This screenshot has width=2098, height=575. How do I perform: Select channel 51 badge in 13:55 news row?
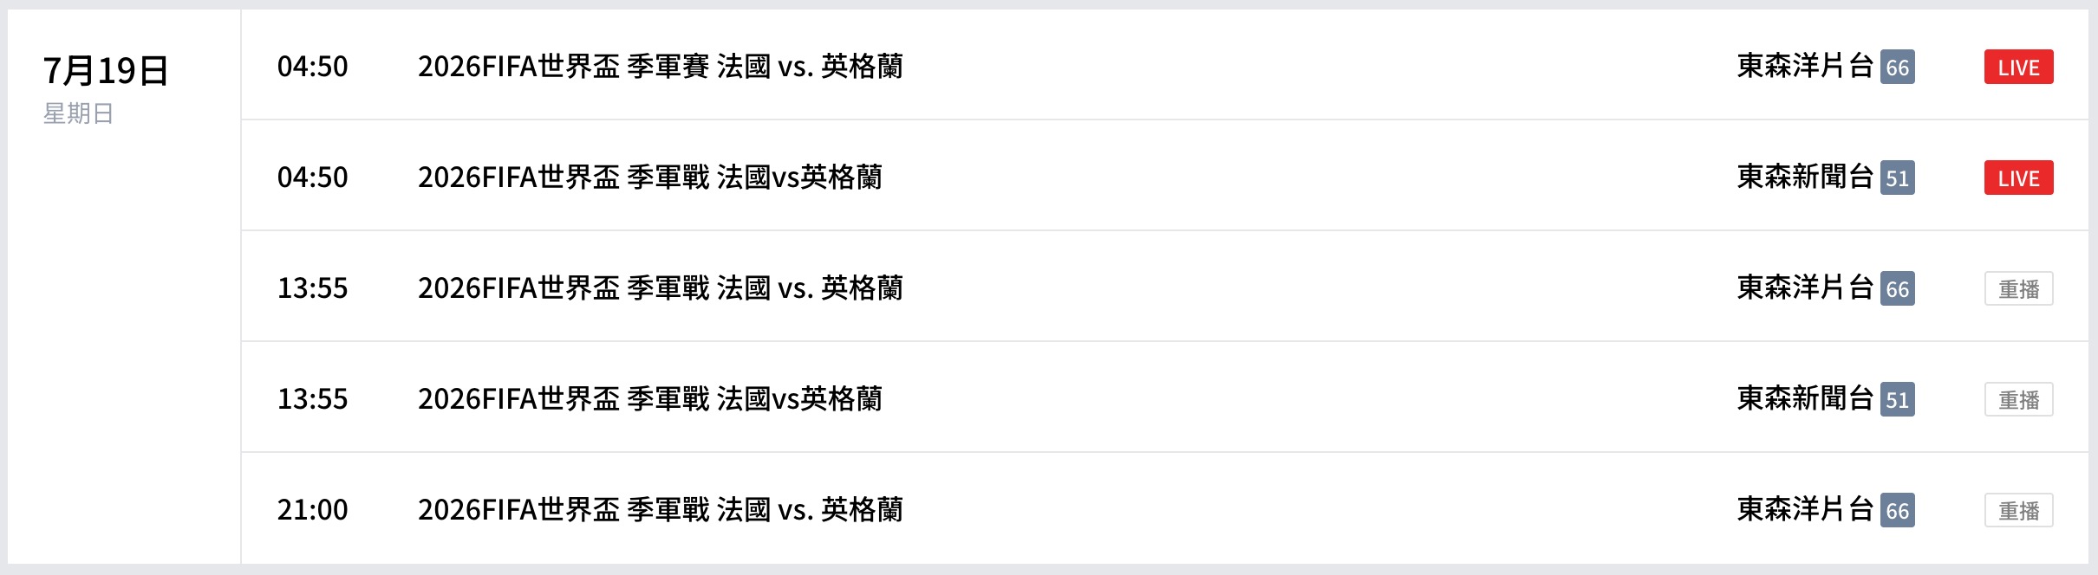(1897, 399)
